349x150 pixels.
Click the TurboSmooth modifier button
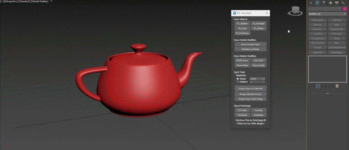click(337, 29)
